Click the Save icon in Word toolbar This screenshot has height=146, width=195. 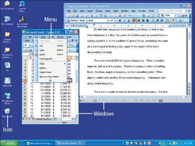(77, 16)
